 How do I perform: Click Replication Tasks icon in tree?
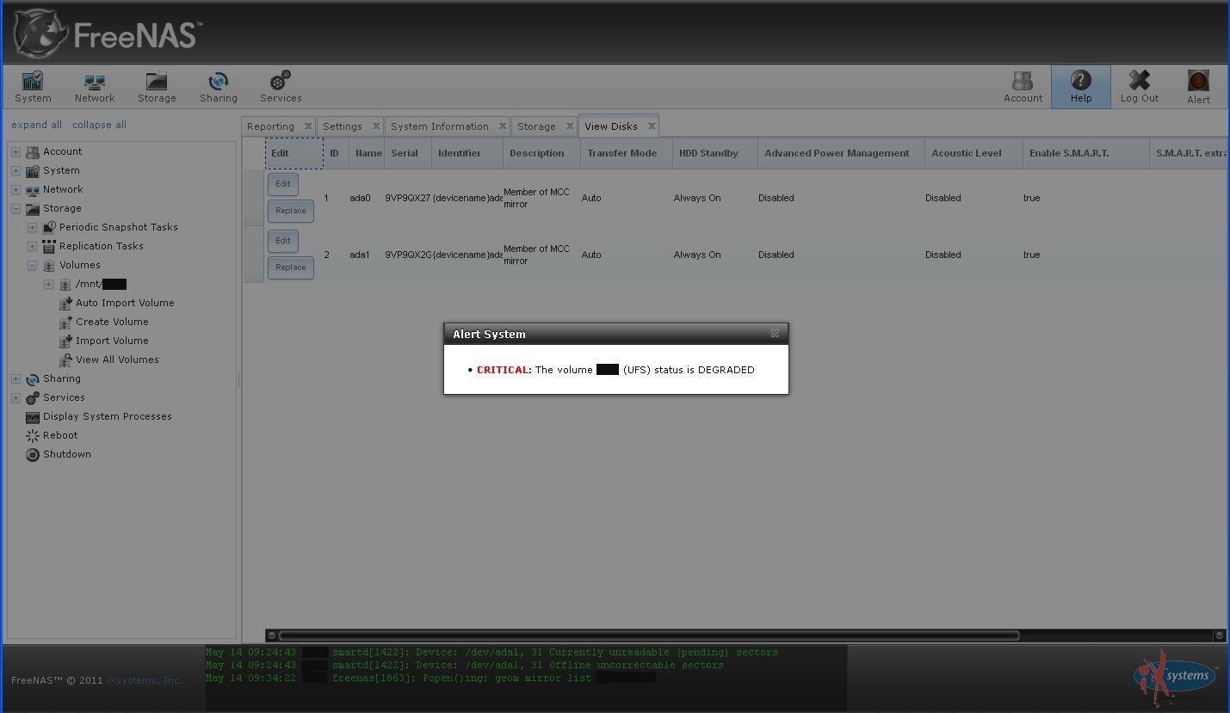49,247
